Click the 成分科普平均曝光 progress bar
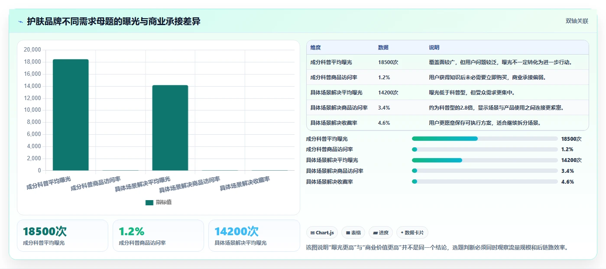606x269 pixels. point(485,139)
